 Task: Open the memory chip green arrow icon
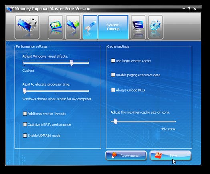(73, 27)
